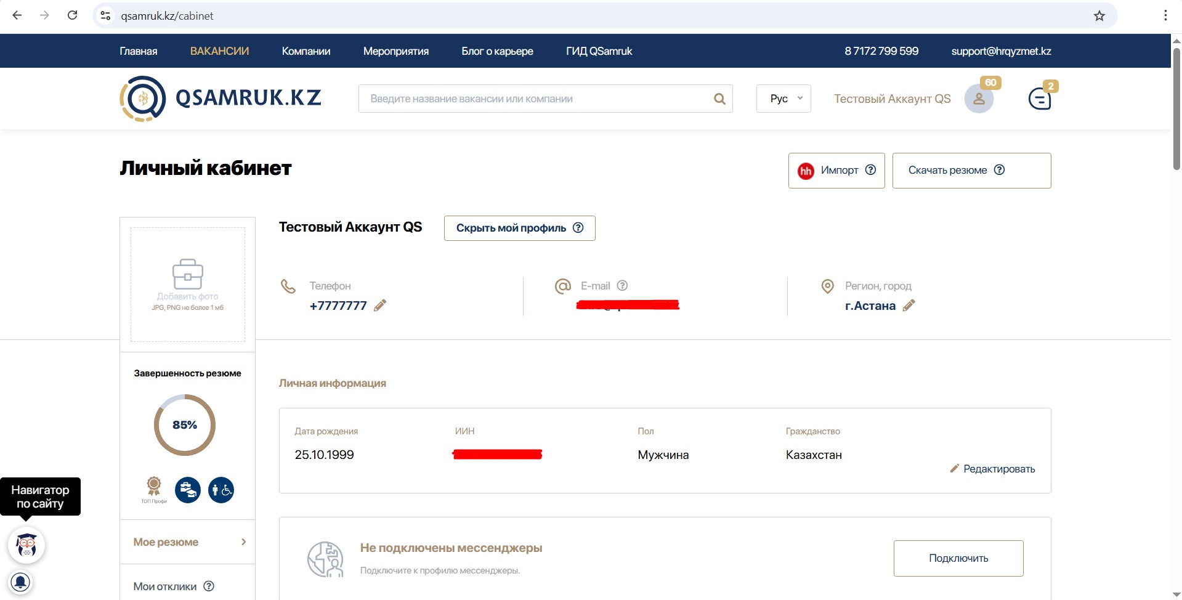Open Мероприятия menu item
This screenshot has width=1182, height=600.
click(396, 51)
